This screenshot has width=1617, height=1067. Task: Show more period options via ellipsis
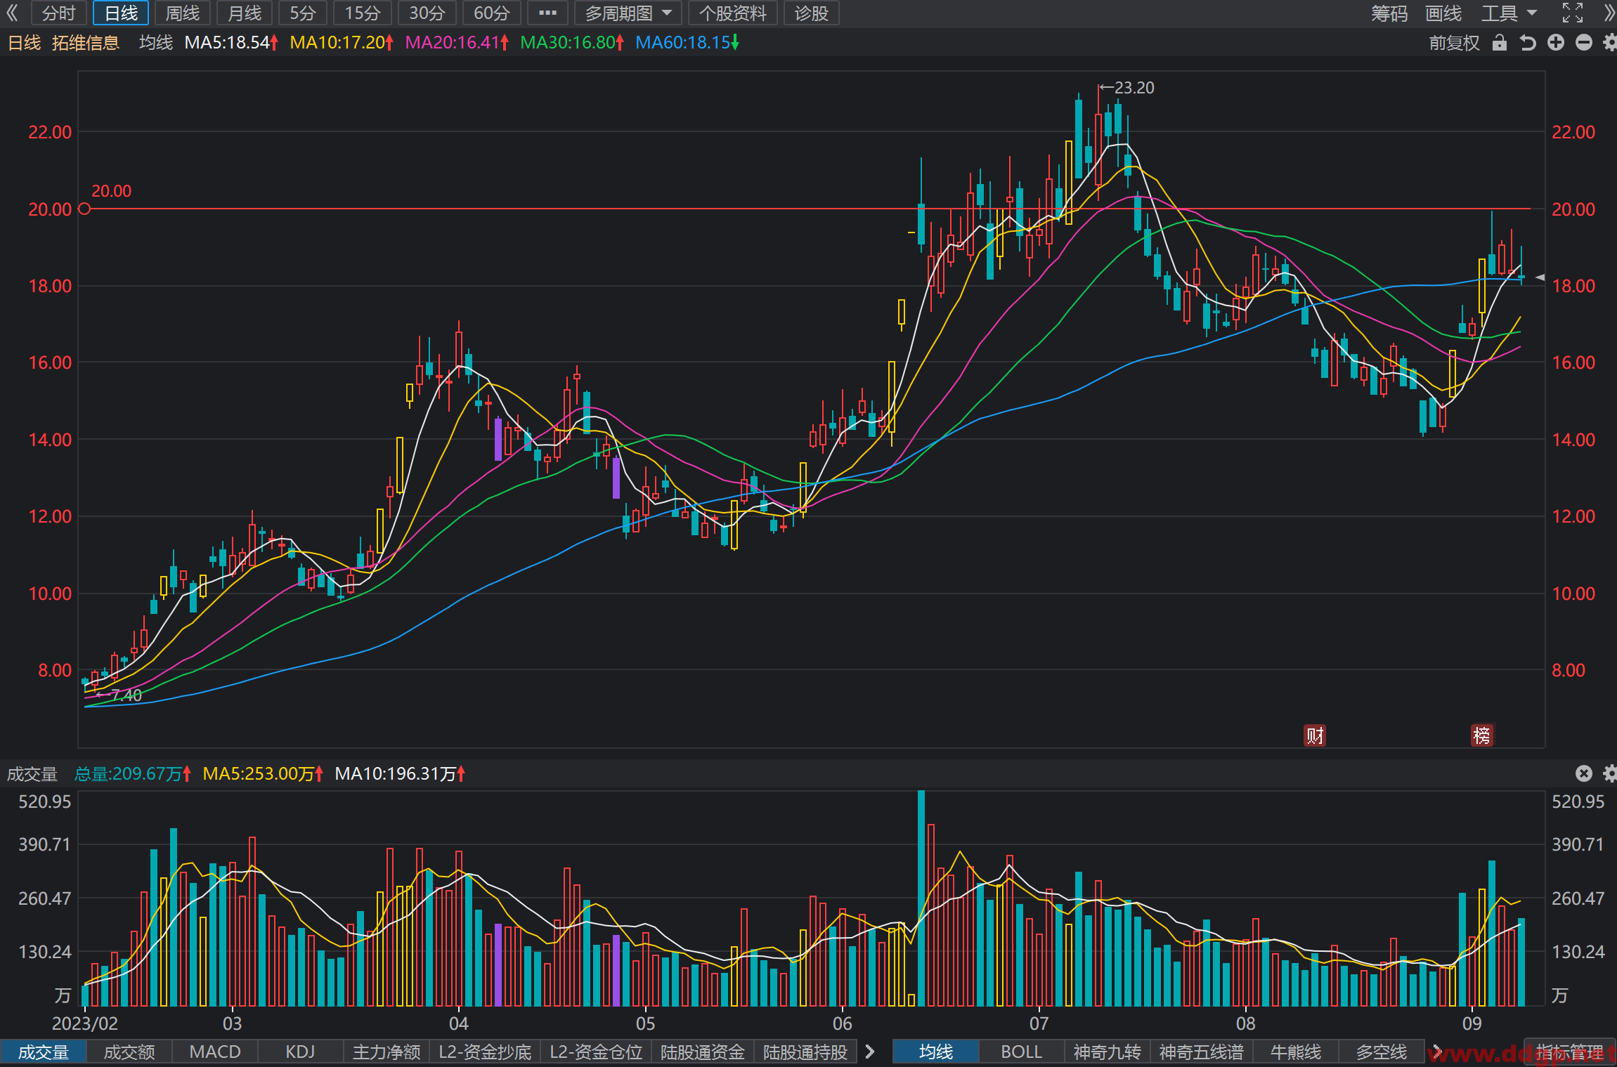[x=547, y=13]
